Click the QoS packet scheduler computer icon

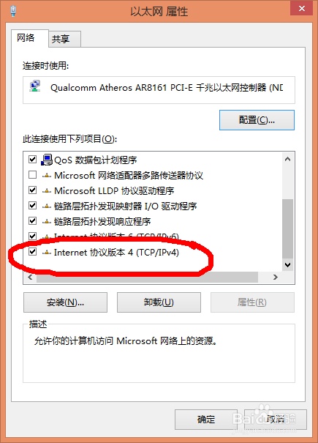click(47, 160)
